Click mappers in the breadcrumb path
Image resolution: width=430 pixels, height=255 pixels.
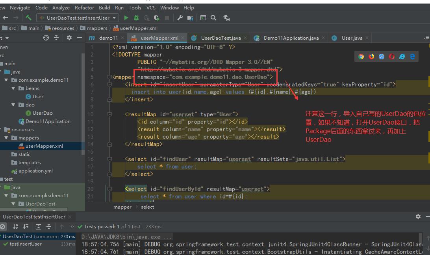[97, 28]
